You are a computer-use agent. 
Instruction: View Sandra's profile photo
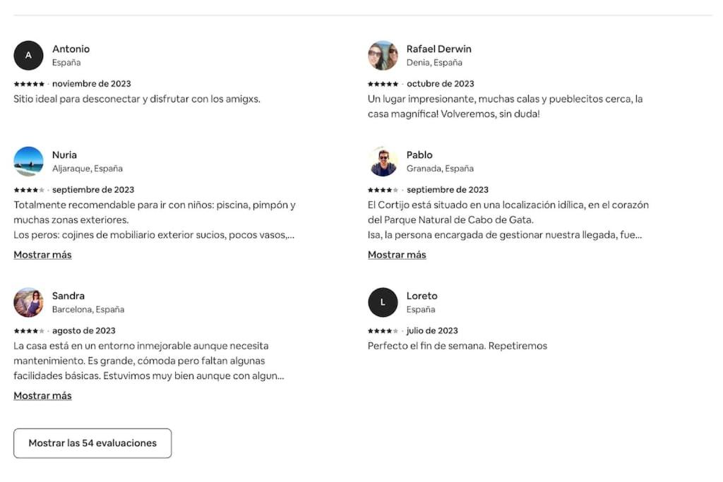[x=28, y=302]
